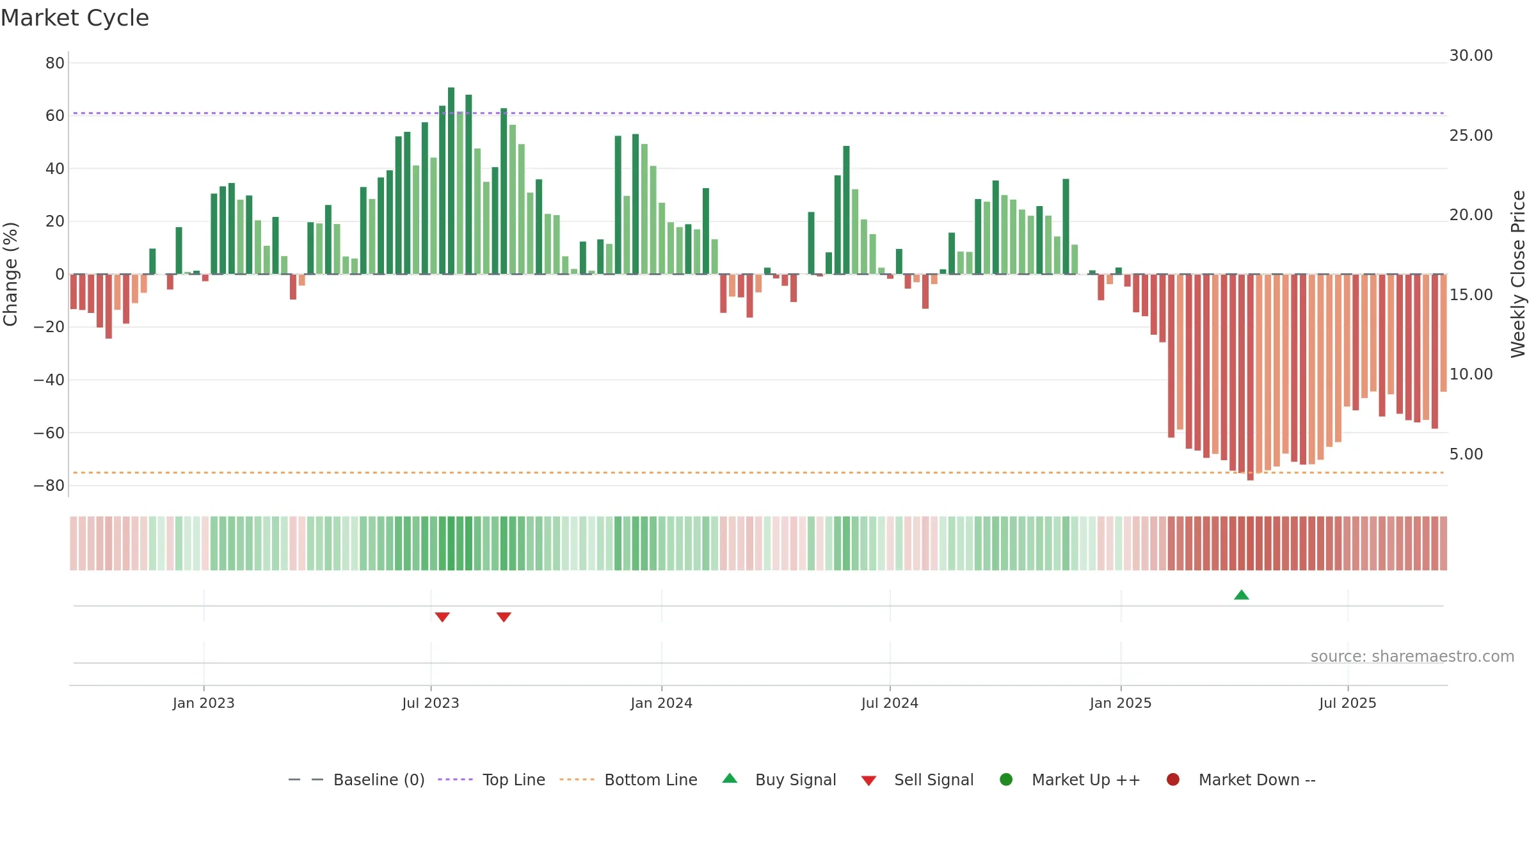Click the lowest red bar below the Bottom Line
This screenshot has height=864, width=1536.
(x=1251, y=378)
